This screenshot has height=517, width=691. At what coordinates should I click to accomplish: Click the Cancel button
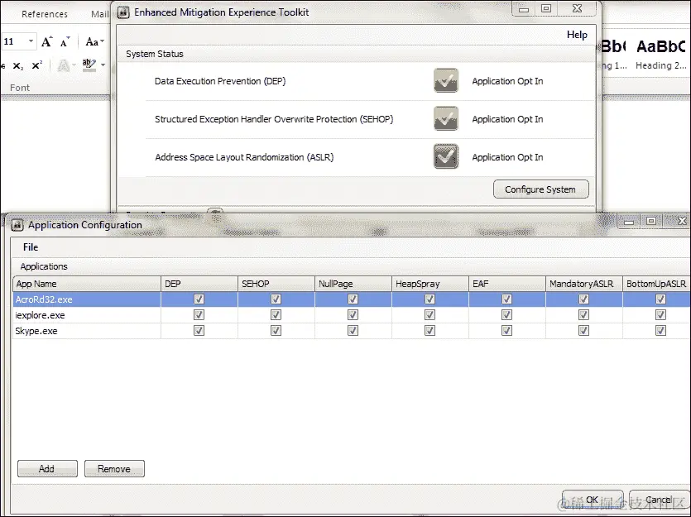659,500
